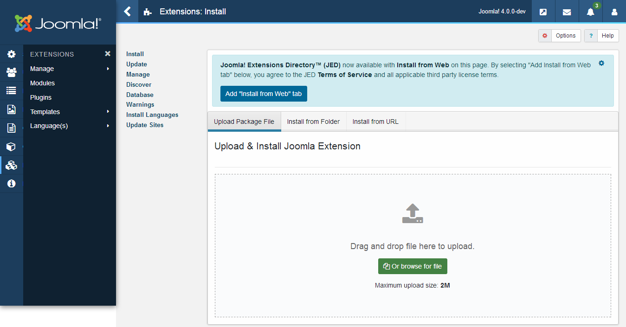This screenshot has height=327, width=626.
Task: Open the Help button
Action: 601,36
